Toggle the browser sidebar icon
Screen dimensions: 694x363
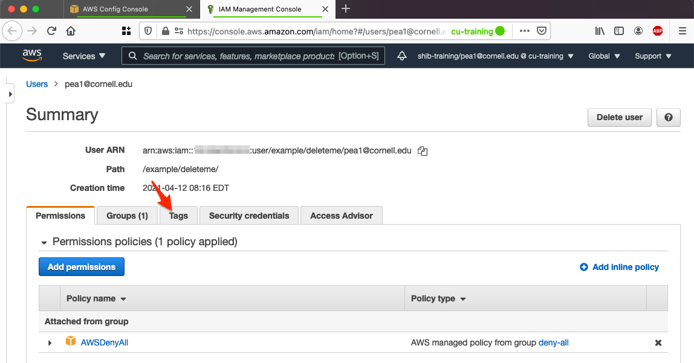pyautogui.click(x=619, y=31)
